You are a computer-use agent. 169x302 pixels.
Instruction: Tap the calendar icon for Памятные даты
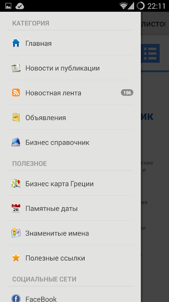point(16,208)
